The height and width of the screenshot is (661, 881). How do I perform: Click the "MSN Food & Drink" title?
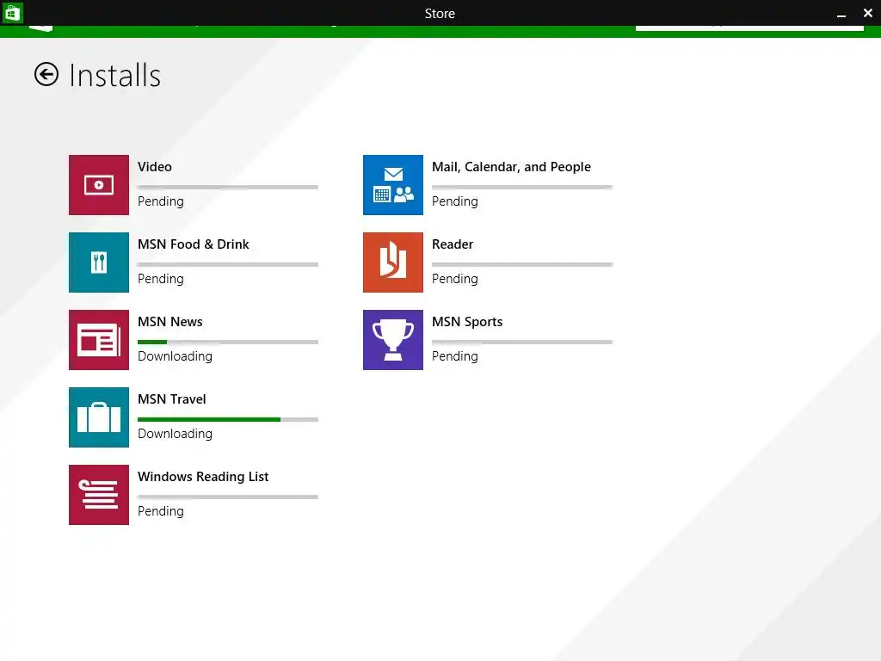tap(194, 244)
